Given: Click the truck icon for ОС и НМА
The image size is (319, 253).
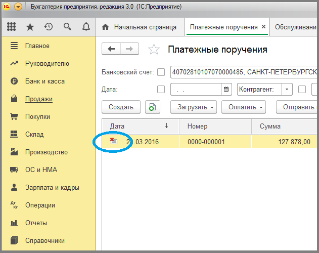Looking at the screenshot, I should click(x=14, y=170).
